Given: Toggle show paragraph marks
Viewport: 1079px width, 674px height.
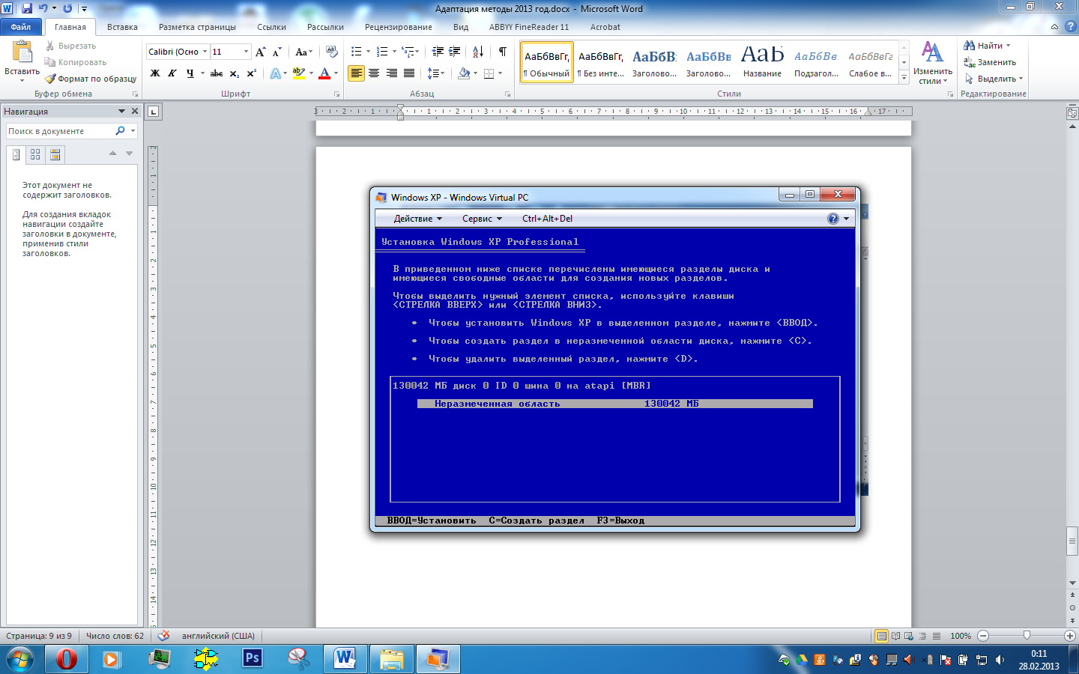Looking at the screenshot, I should pos(503,52).
